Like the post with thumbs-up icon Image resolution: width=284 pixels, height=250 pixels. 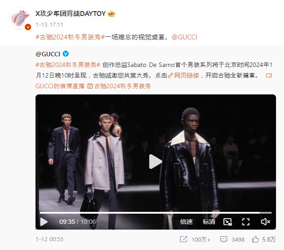(x=255, y=239)
